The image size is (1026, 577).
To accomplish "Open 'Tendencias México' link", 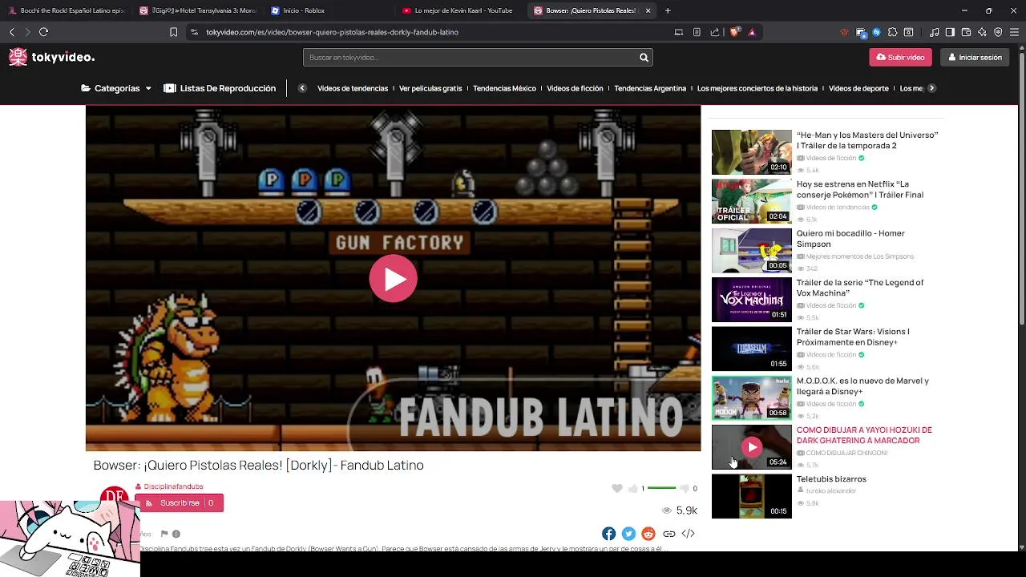I will (504, 88).
